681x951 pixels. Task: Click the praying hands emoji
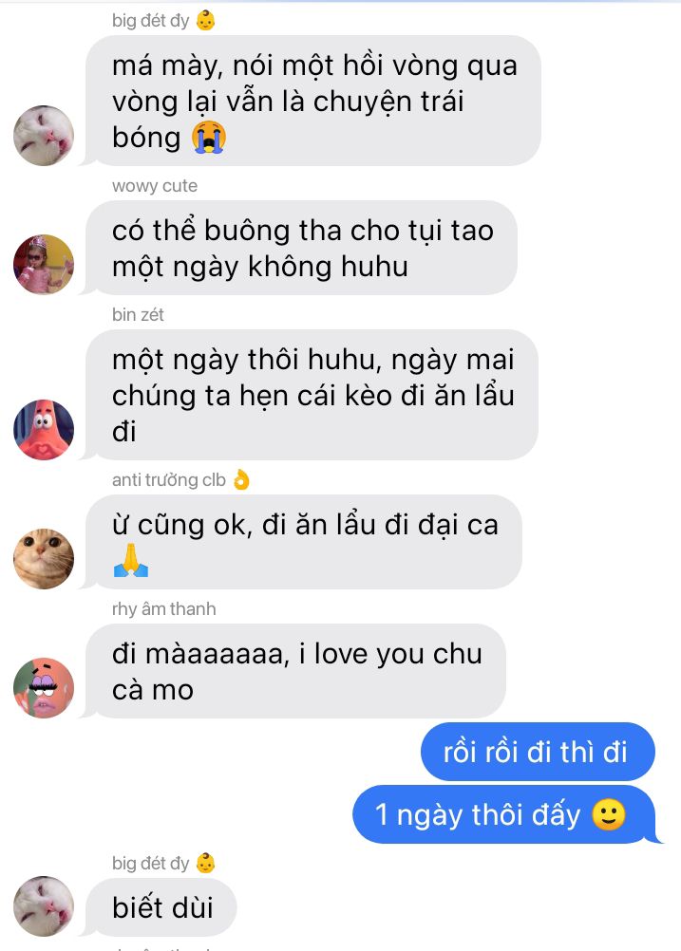coord(131,560)
